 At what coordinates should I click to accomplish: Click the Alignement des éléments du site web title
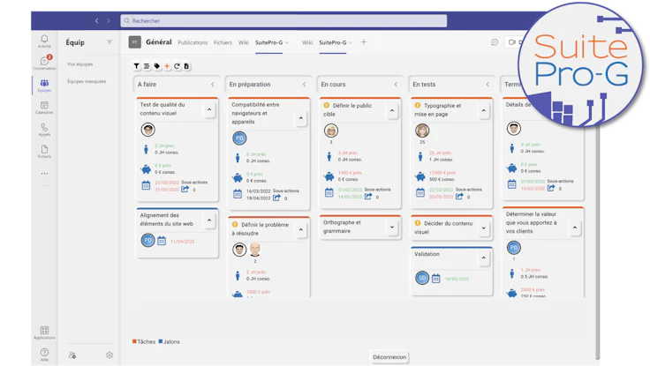167,220
